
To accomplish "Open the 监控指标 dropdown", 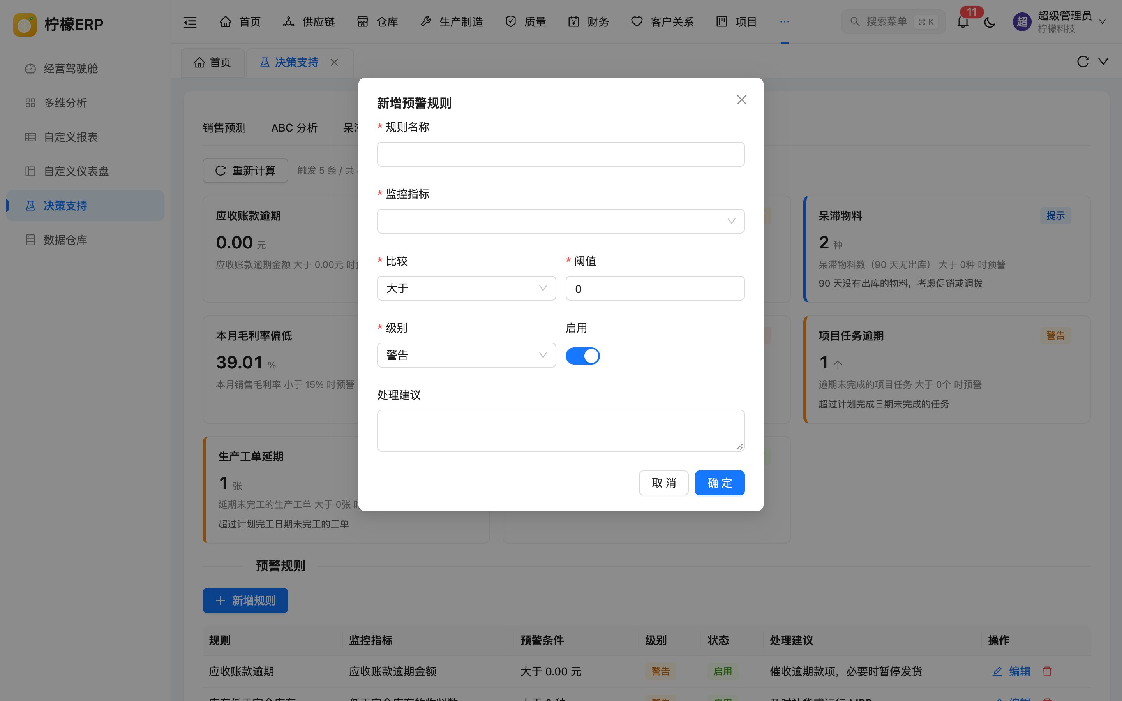I will 561,221.
